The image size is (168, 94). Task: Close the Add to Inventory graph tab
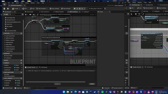pyautogui.click(x=79, y=12)
